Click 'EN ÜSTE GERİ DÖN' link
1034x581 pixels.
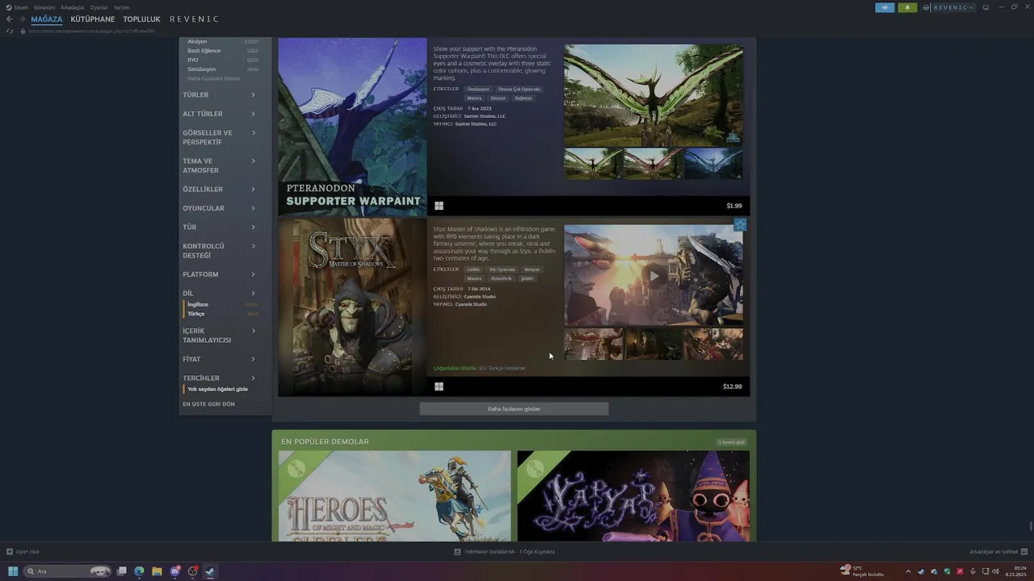pyautogui.click(x=209, y=404)
